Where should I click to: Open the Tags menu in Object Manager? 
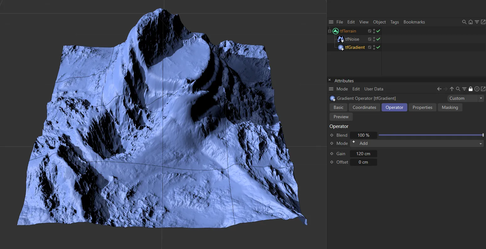click(394, 22)
